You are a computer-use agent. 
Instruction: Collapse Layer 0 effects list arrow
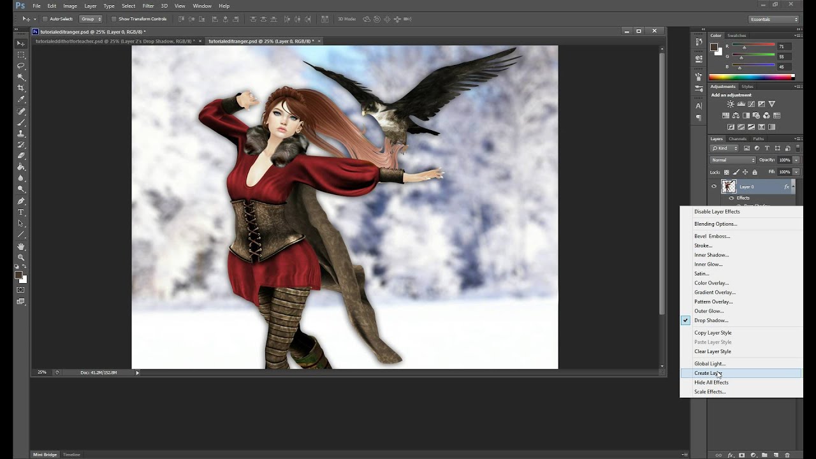pos(794,187)
